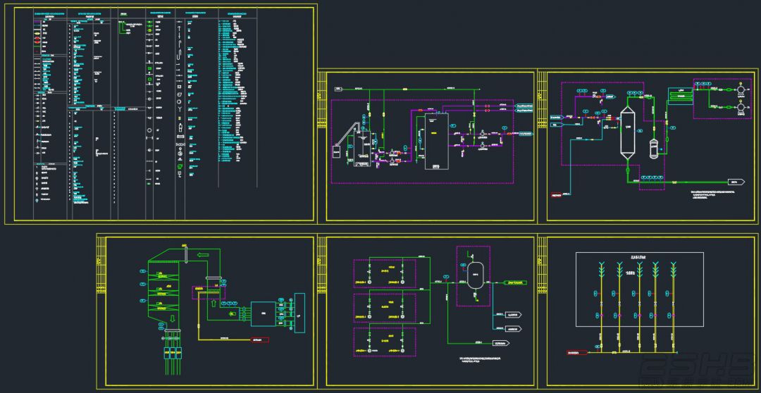
Task: Select the cyan heat exchanger box in upper-right sheet
Action: point(680,96)
